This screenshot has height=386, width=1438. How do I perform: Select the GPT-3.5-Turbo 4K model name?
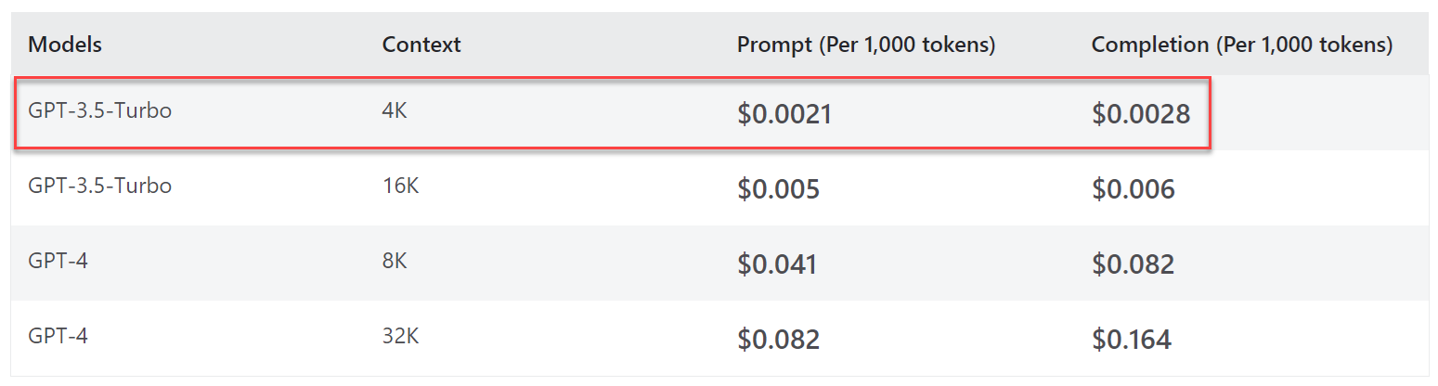(100, 110)
